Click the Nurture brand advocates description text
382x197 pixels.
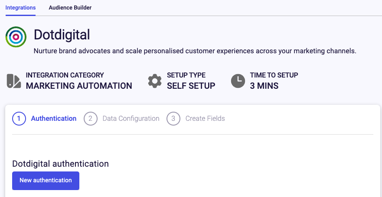coord(195,52)
